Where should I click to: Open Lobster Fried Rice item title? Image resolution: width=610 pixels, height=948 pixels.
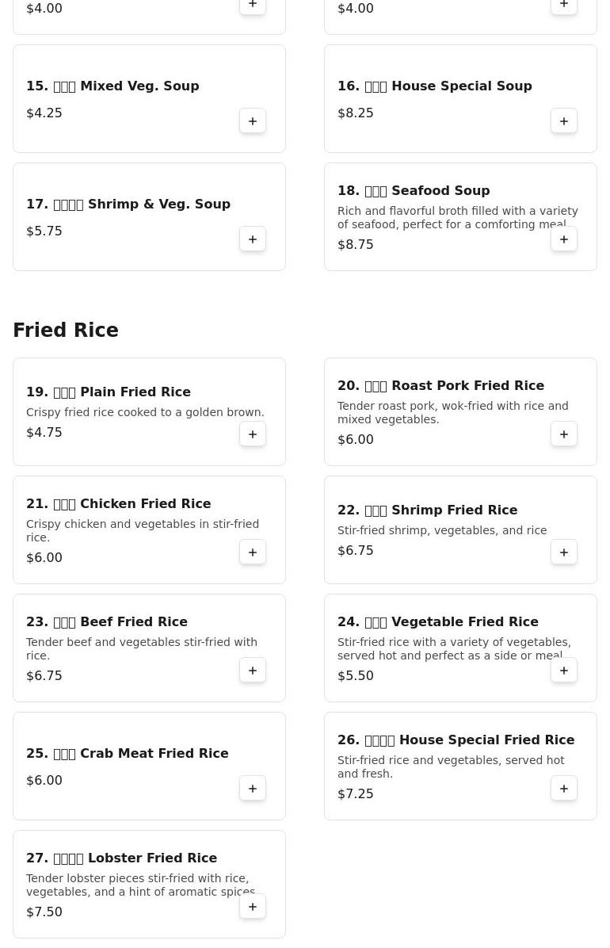point(121,858)
